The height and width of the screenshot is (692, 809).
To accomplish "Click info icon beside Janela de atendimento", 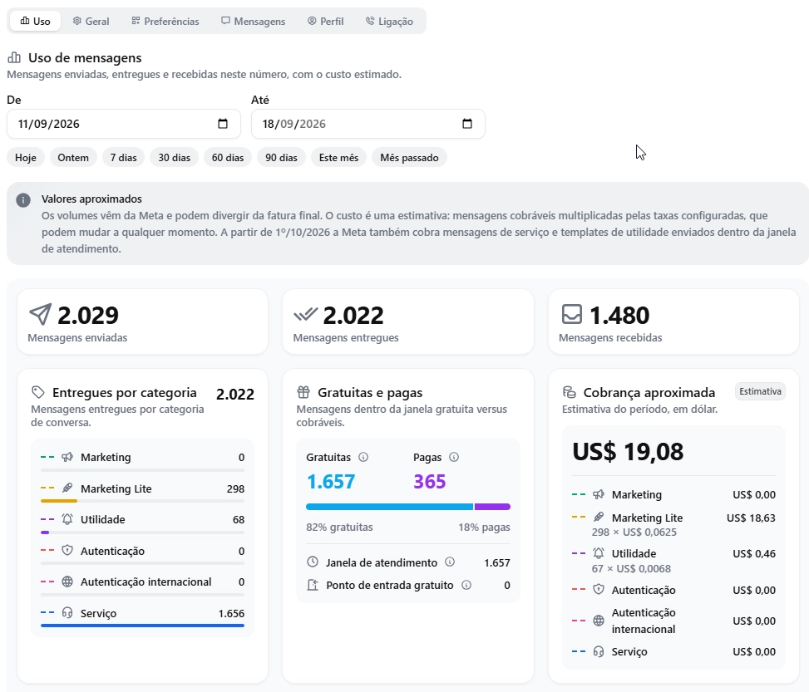I will [x=450, y=562].
